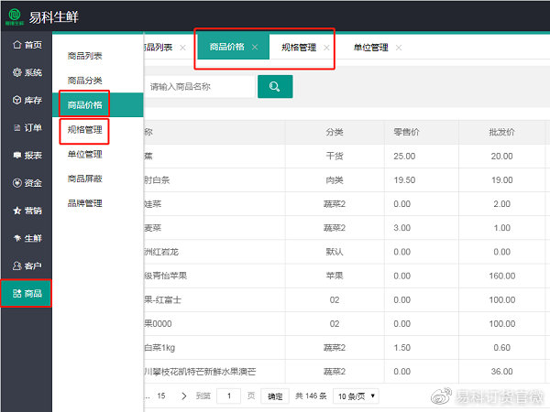Click the 确定 page jump button
Image resolution: width=550 pixels, height=412 pixels.
274,396
